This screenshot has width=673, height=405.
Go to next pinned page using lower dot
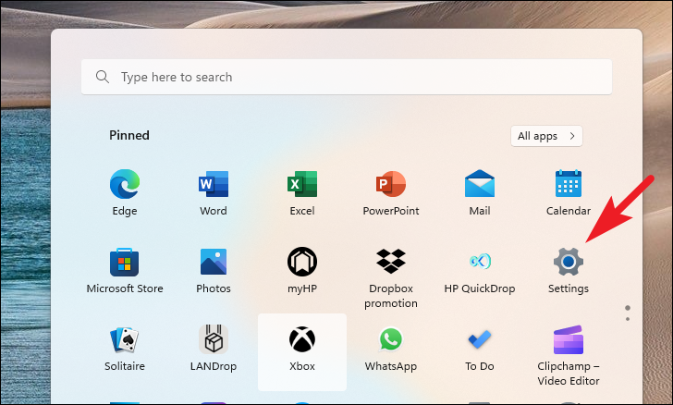(628, 319)
